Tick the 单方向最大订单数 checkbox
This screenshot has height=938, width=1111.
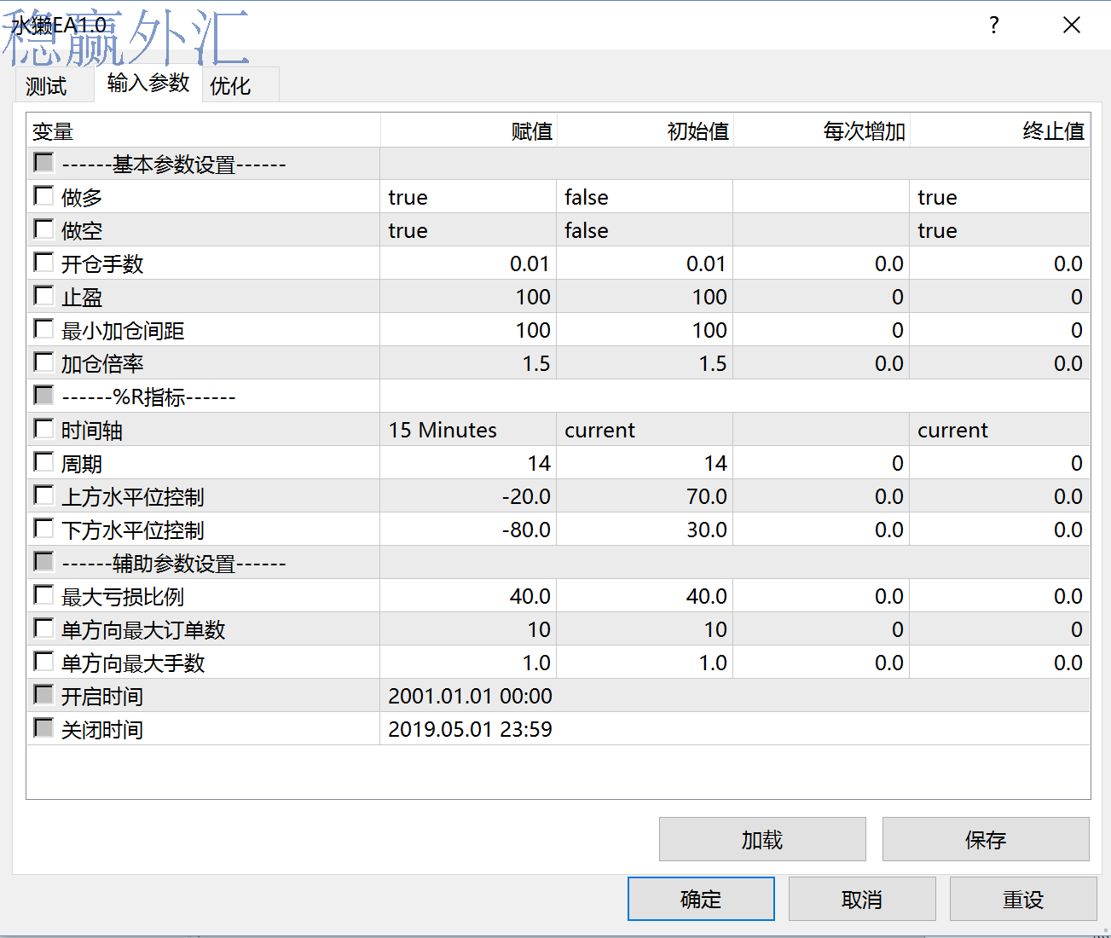click(43, 628)
